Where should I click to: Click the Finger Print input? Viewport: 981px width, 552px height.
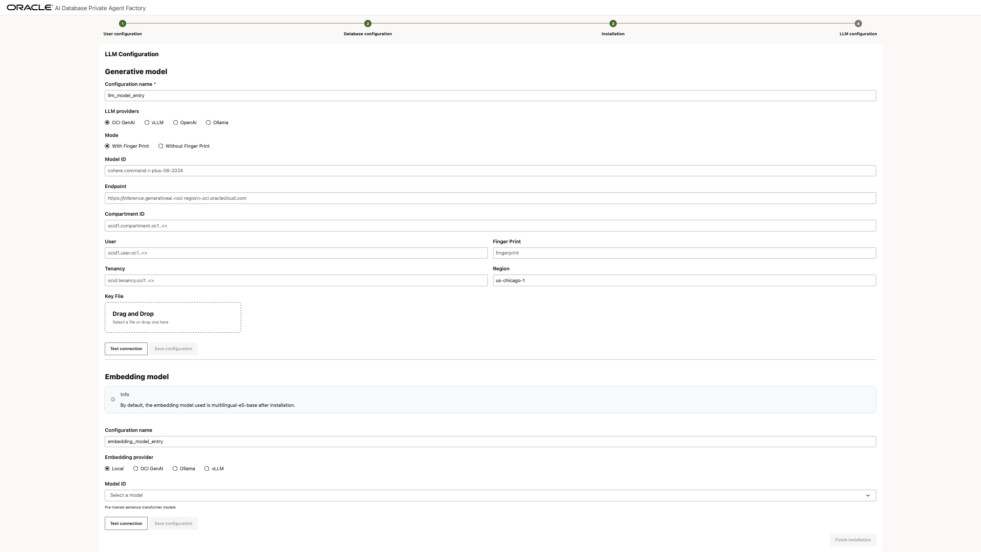[685, 253]
